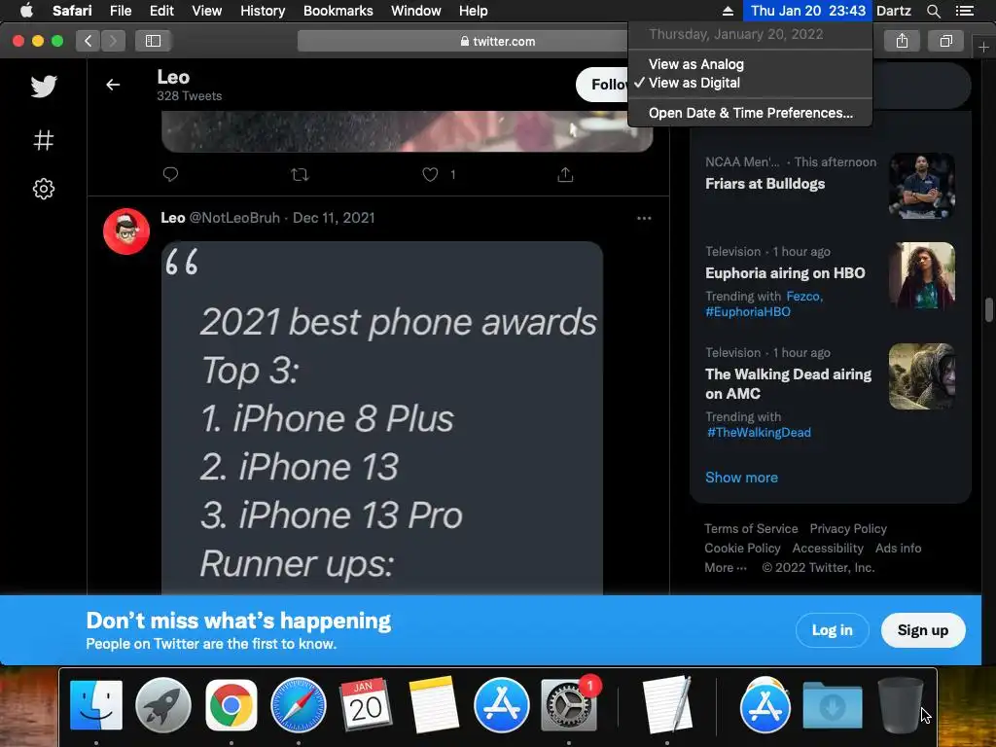The width and height of the screenshot is (996, 747).
Task: Click the Dartz user menu
Action: 894,11
